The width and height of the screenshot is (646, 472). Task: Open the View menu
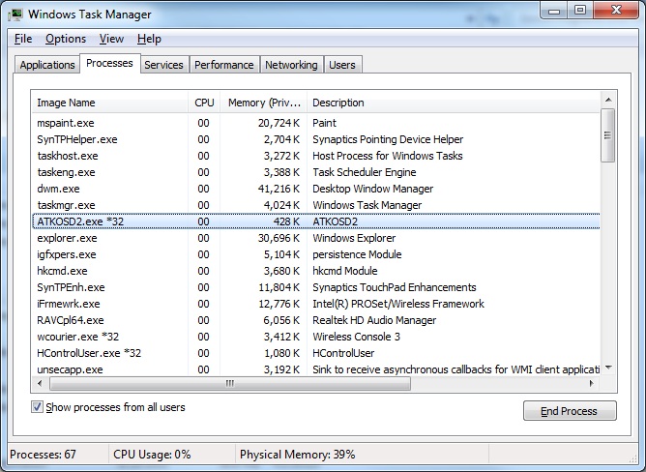pyautogui.click(x=111, y=39)
